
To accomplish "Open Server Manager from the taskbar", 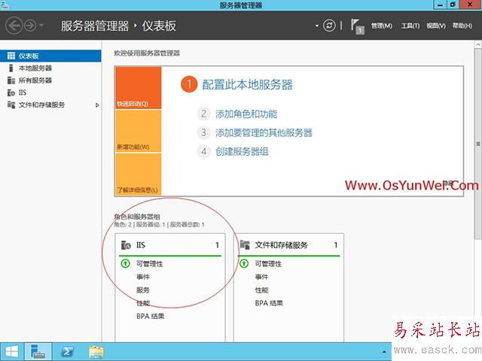I will pos(38,352).
